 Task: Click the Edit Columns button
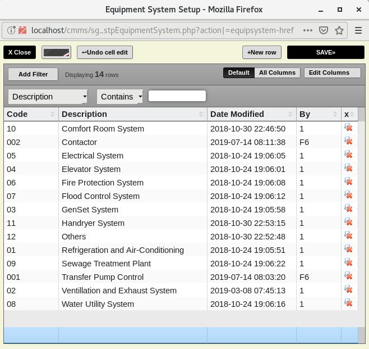pos(333,72)
